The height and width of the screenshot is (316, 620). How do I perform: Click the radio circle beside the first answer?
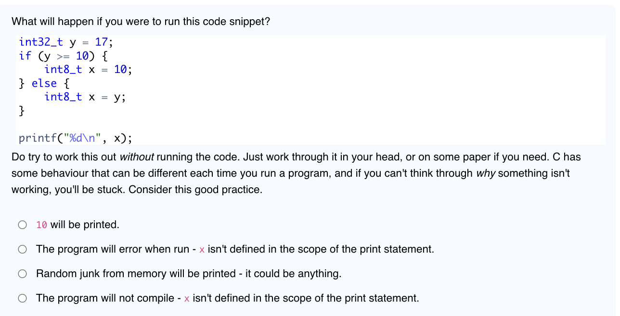[22, 224]
